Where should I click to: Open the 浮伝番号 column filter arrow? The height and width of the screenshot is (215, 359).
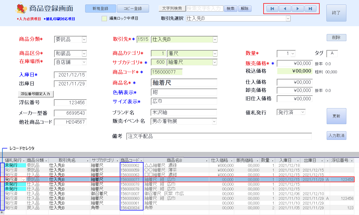(352, 161)
